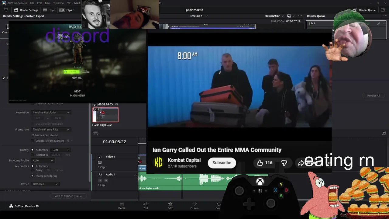The height and width of the screenshot is (219, 389).
Task: Select Quality Automatic radio button
Action: 32,150
